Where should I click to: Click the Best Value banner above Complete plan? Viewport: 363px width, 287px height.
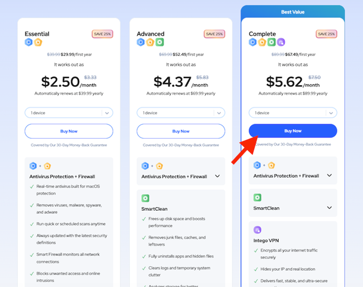click(292, 11)
